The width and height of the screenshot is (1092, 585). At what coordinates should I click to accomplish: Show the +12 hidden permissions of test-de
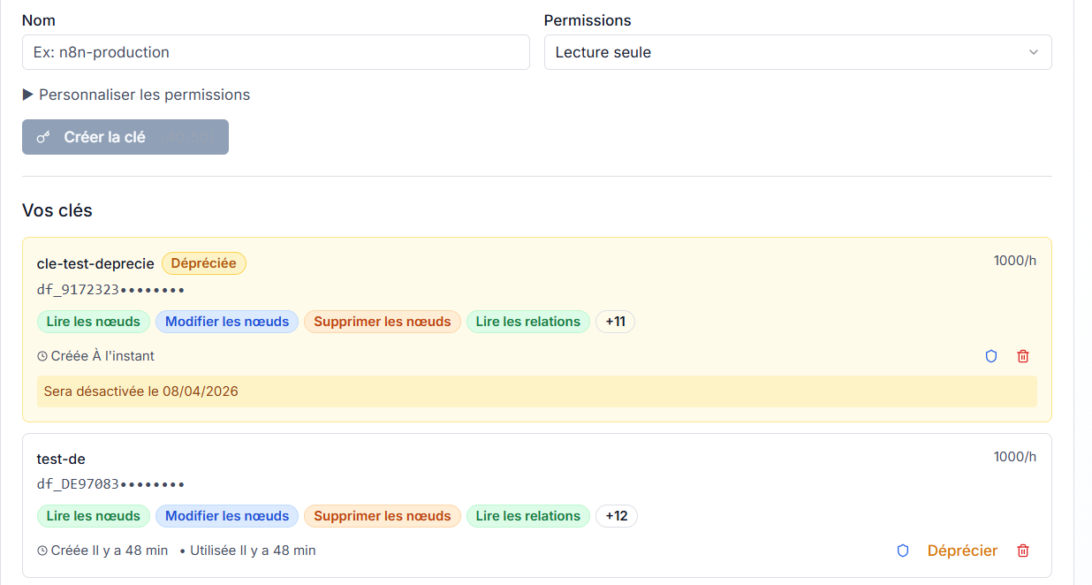coord(616,516)
